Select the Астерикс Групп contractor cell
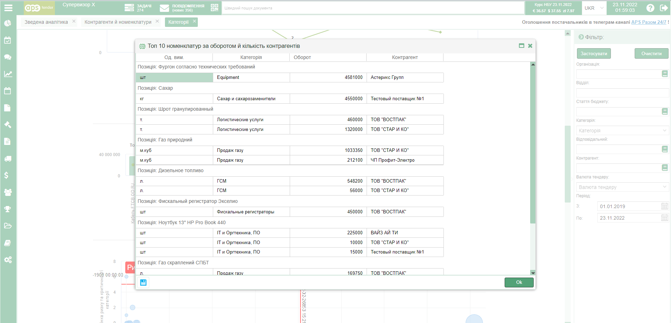This screenshot has height=323, width=671. (405, 78)
